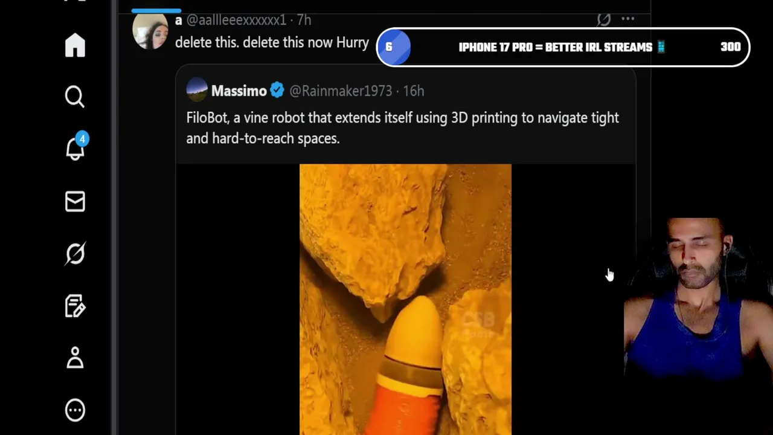
Task: Click the 16h timestamp on quoted post
Action: [414, 91]
